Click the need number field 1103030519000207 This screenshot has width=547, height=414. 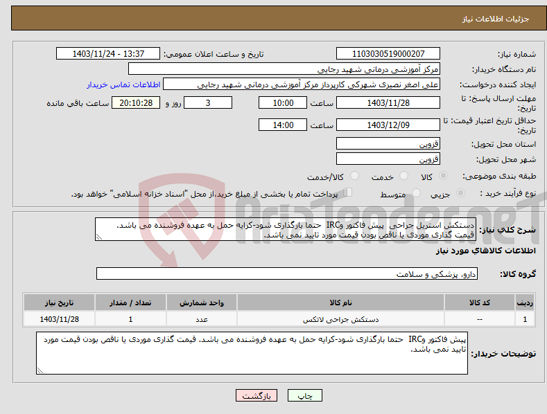388,54
